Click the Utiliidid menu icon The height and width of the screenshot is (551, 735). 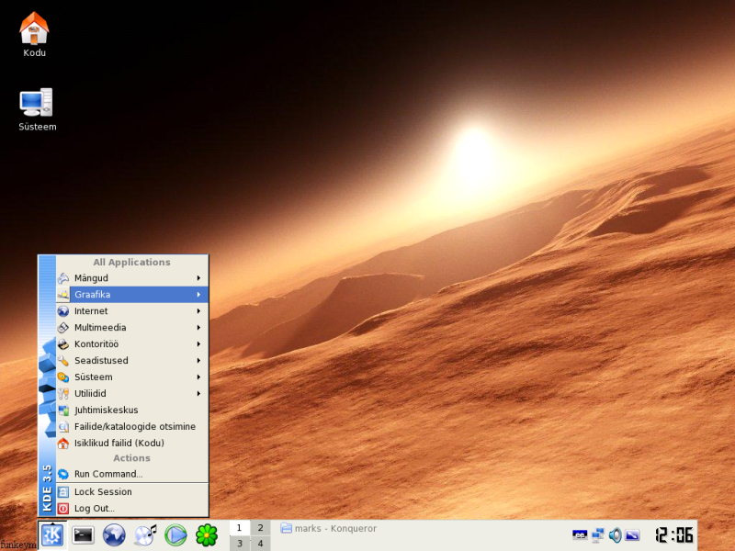coord(63,394)
